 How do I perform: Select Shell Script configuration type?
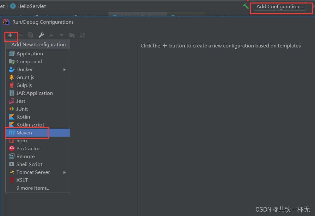38,164
